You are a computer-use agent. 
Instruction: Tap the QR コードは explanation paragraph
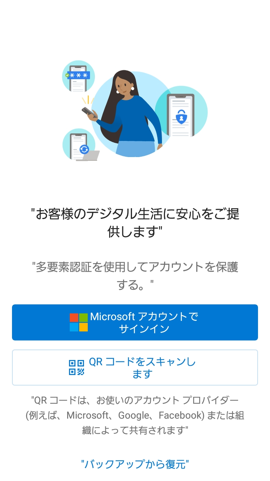tap(135, 415)
